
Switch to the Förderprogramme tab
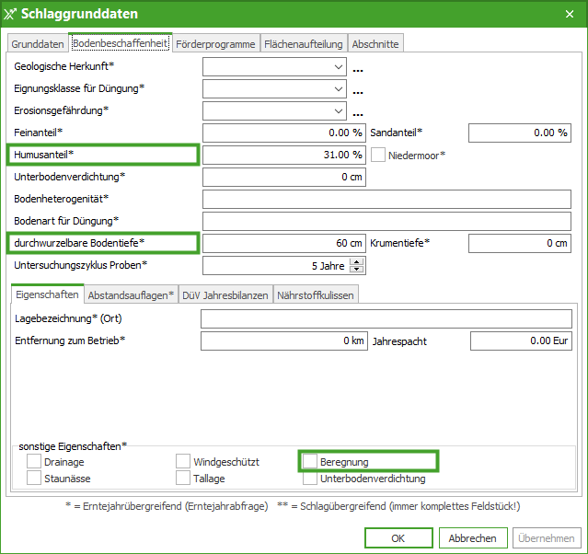coord(216,44)
